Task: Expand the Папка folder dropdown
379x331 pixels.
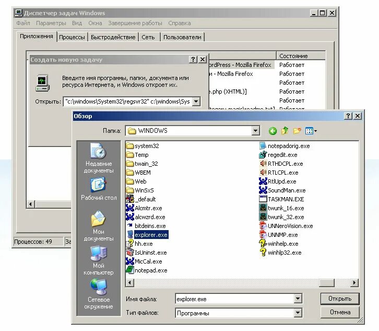Action: coord(255,131)
